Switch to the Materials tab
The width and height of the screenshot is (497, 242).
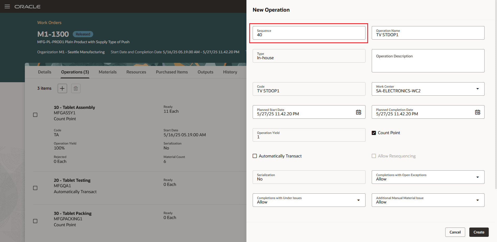coord(107,72)
